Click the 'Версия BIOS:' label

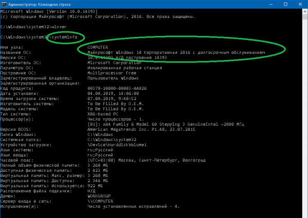(15, 129)
